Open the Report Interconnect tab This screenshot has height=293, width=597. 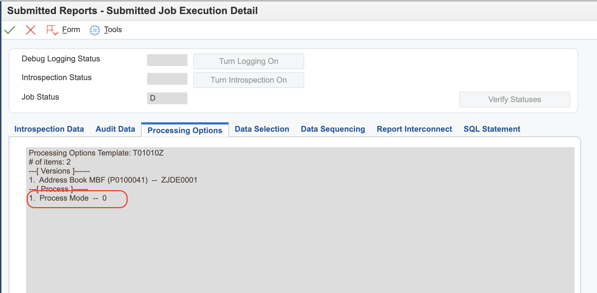click(414, 129)
